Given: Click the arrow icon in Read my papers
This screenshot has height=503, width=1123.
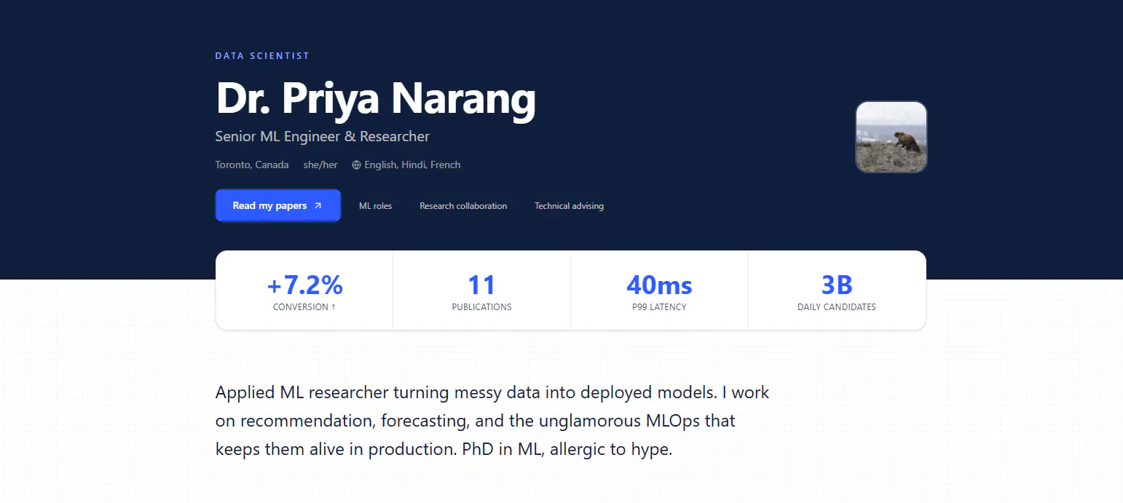Looking at the screenshot, I should pos(318,206).
